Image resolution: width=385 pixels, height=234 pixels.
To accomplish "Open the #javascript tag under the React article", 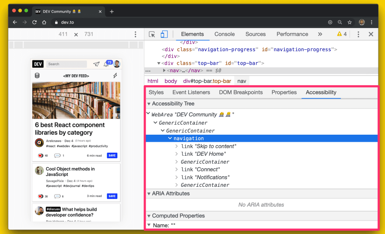I will pyautogui.click(x=80, y=146).
